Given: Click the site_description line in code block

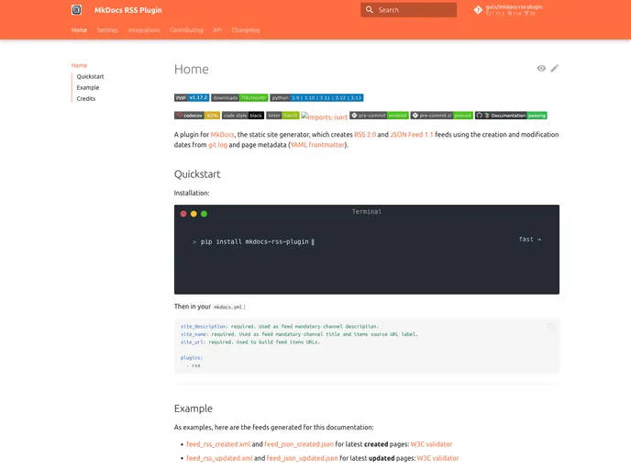Looking at the screenshot, I should (x=280, y=327).
